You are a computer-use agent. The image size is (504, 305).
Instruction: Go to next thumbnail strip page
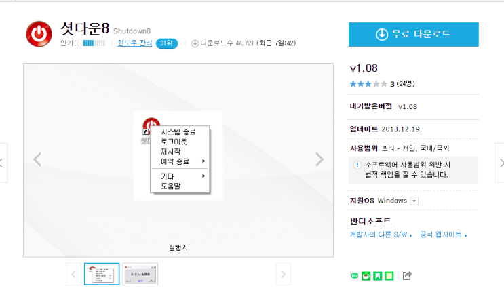(x=283, y=274)
